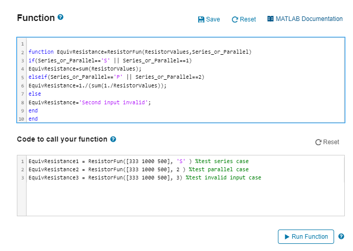The height and width of the screenshot is (251, 353).
Task: Click help icon beside Code to call your function
Action: (x=113, y=139)
